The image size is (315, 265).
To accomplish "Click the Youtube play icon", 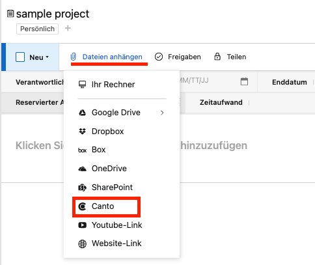I will pyautogui.click(x=82, y=225).
